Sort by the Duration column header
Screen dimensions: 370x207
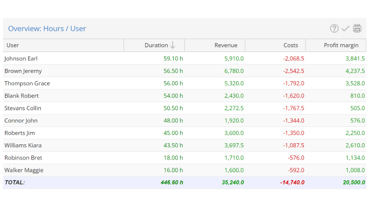coord(154,45)
